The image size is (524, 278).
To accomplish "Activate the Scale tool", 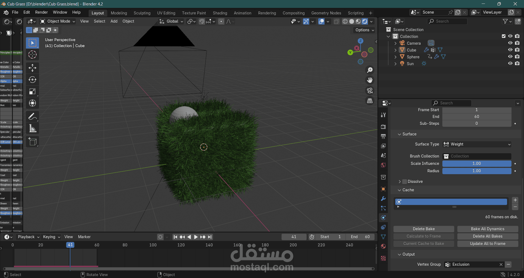I will (x=32, y=91).
